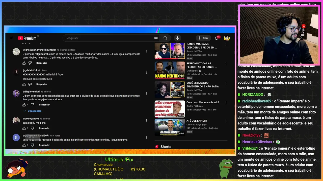Screen dimensions: 323x181
Task: Click the @gabrielof14 username
Action: [x=30, y=70]
